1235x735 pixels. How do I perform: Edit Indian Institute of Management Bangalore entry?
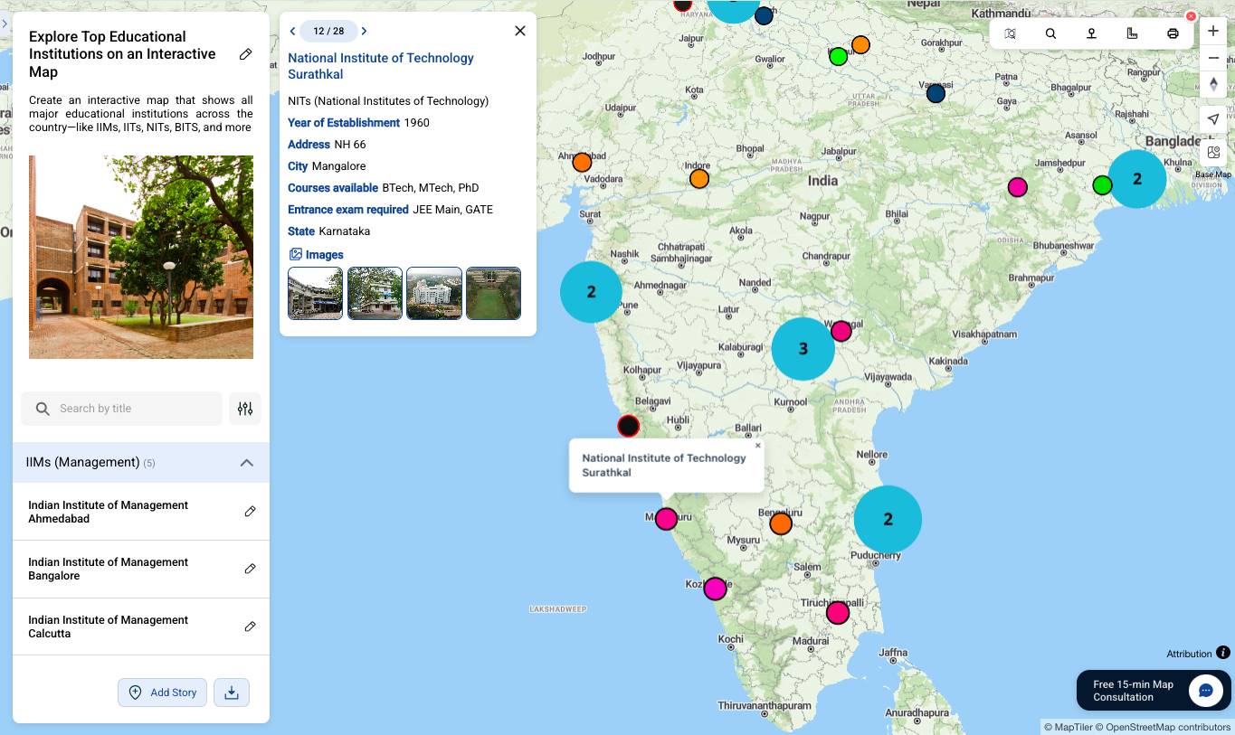(x=251, y=569)
